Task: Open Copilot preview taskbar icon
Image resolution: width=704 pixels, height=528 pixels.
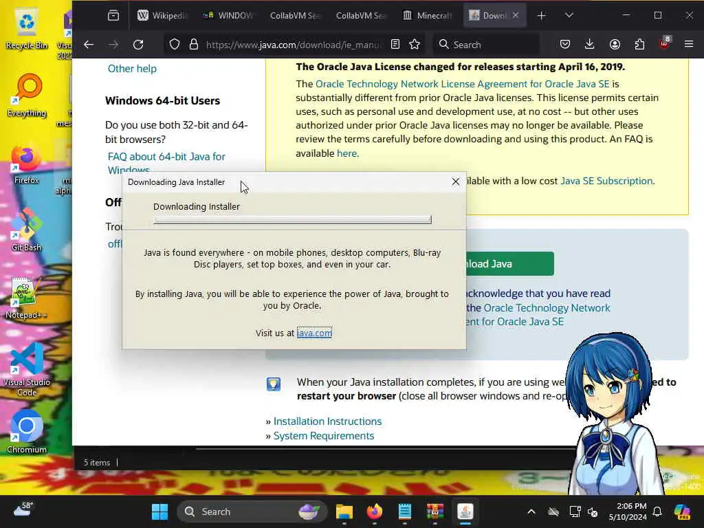Action: (683, 511)
